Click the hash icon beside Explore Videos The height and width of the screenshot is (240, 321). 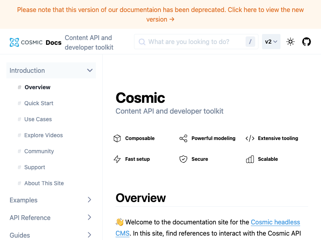19,135
